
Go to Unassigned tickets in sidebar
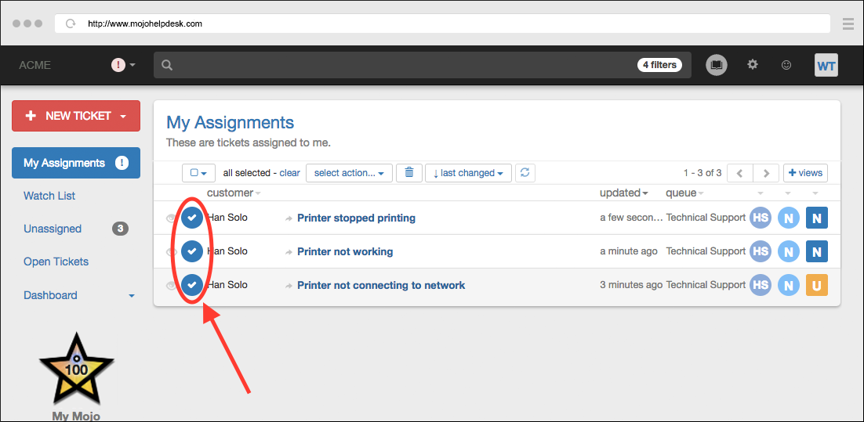[x=53, y=229]
